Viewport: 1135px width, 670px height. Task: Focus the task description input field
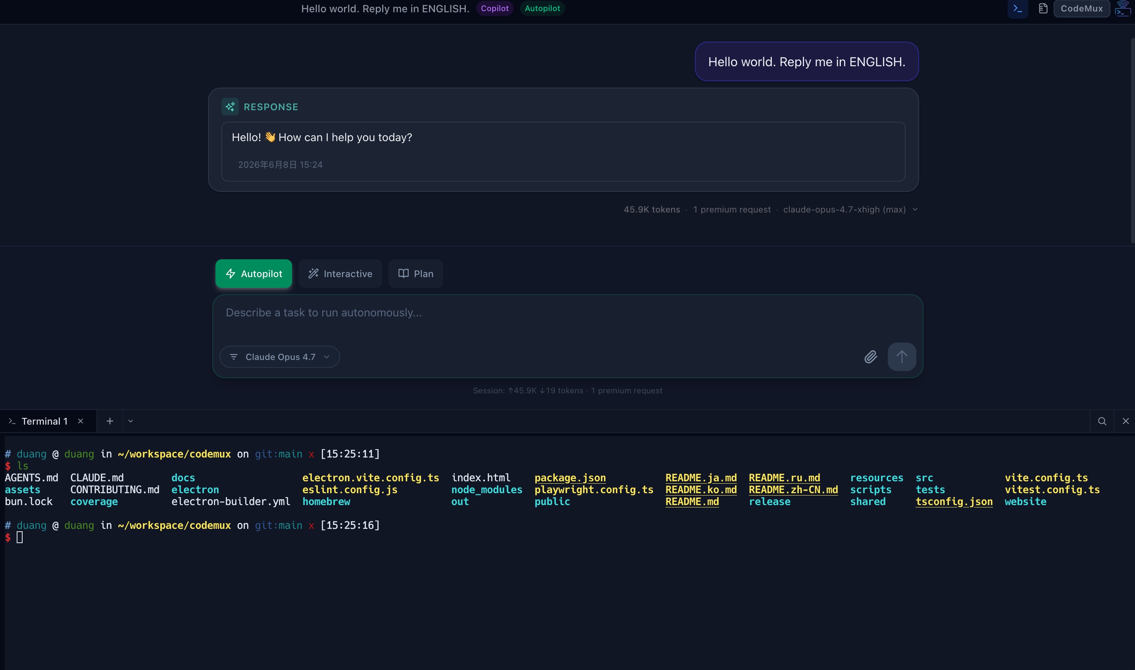(567, 313)
